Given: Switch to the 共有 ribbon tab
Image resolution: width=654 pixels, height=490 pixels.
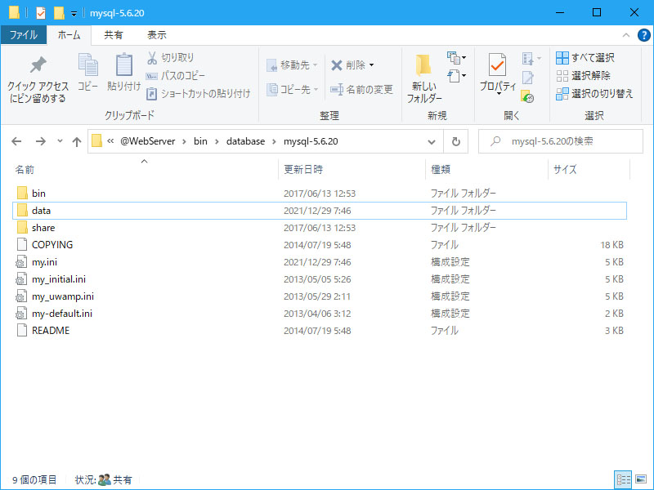Looking at the screenshot, I should [114, 35].
